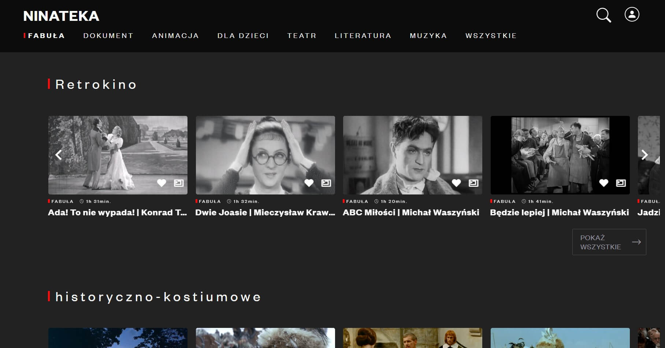The image size is (665, 348).
Task: Like the film Dwie Joasie
Action: (309, 183)
